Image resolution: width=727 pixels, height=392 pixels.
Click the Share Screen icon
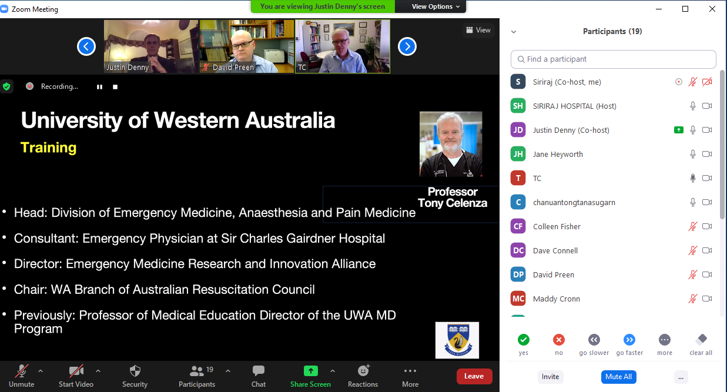point(310,371)
